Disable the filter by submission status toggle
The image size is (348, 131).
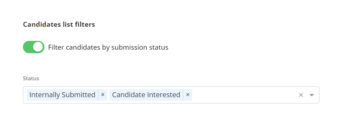34,47
